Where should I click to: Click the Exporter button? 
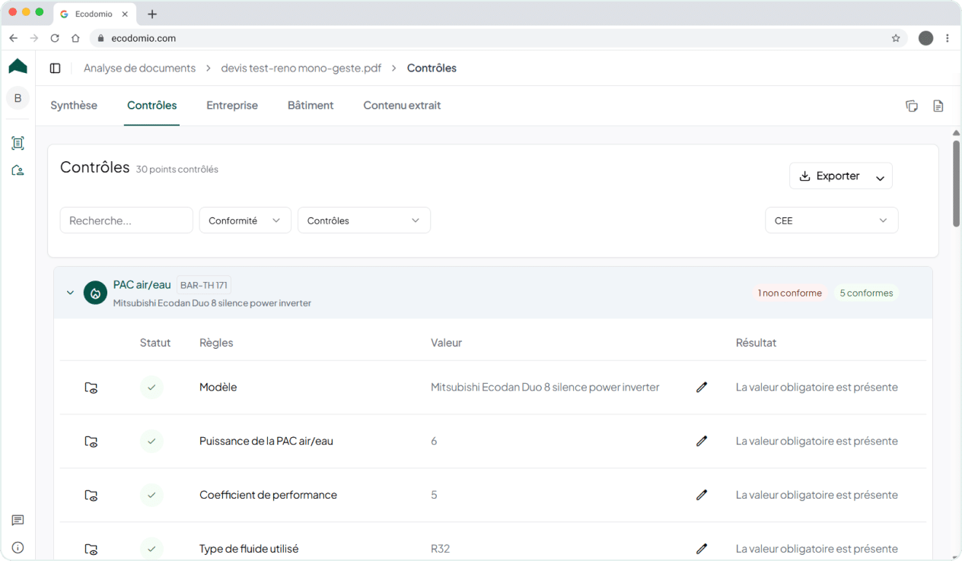[x=830, y=176]
